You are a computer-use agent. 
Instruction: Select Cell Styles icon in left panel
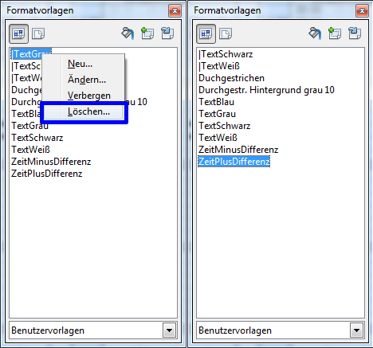(18, 33)
